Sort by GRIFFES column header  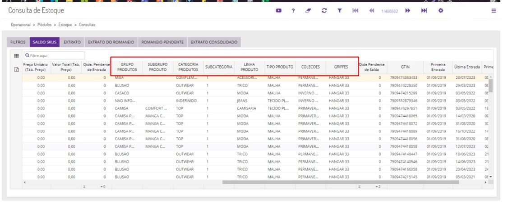(x=341, y=67)
